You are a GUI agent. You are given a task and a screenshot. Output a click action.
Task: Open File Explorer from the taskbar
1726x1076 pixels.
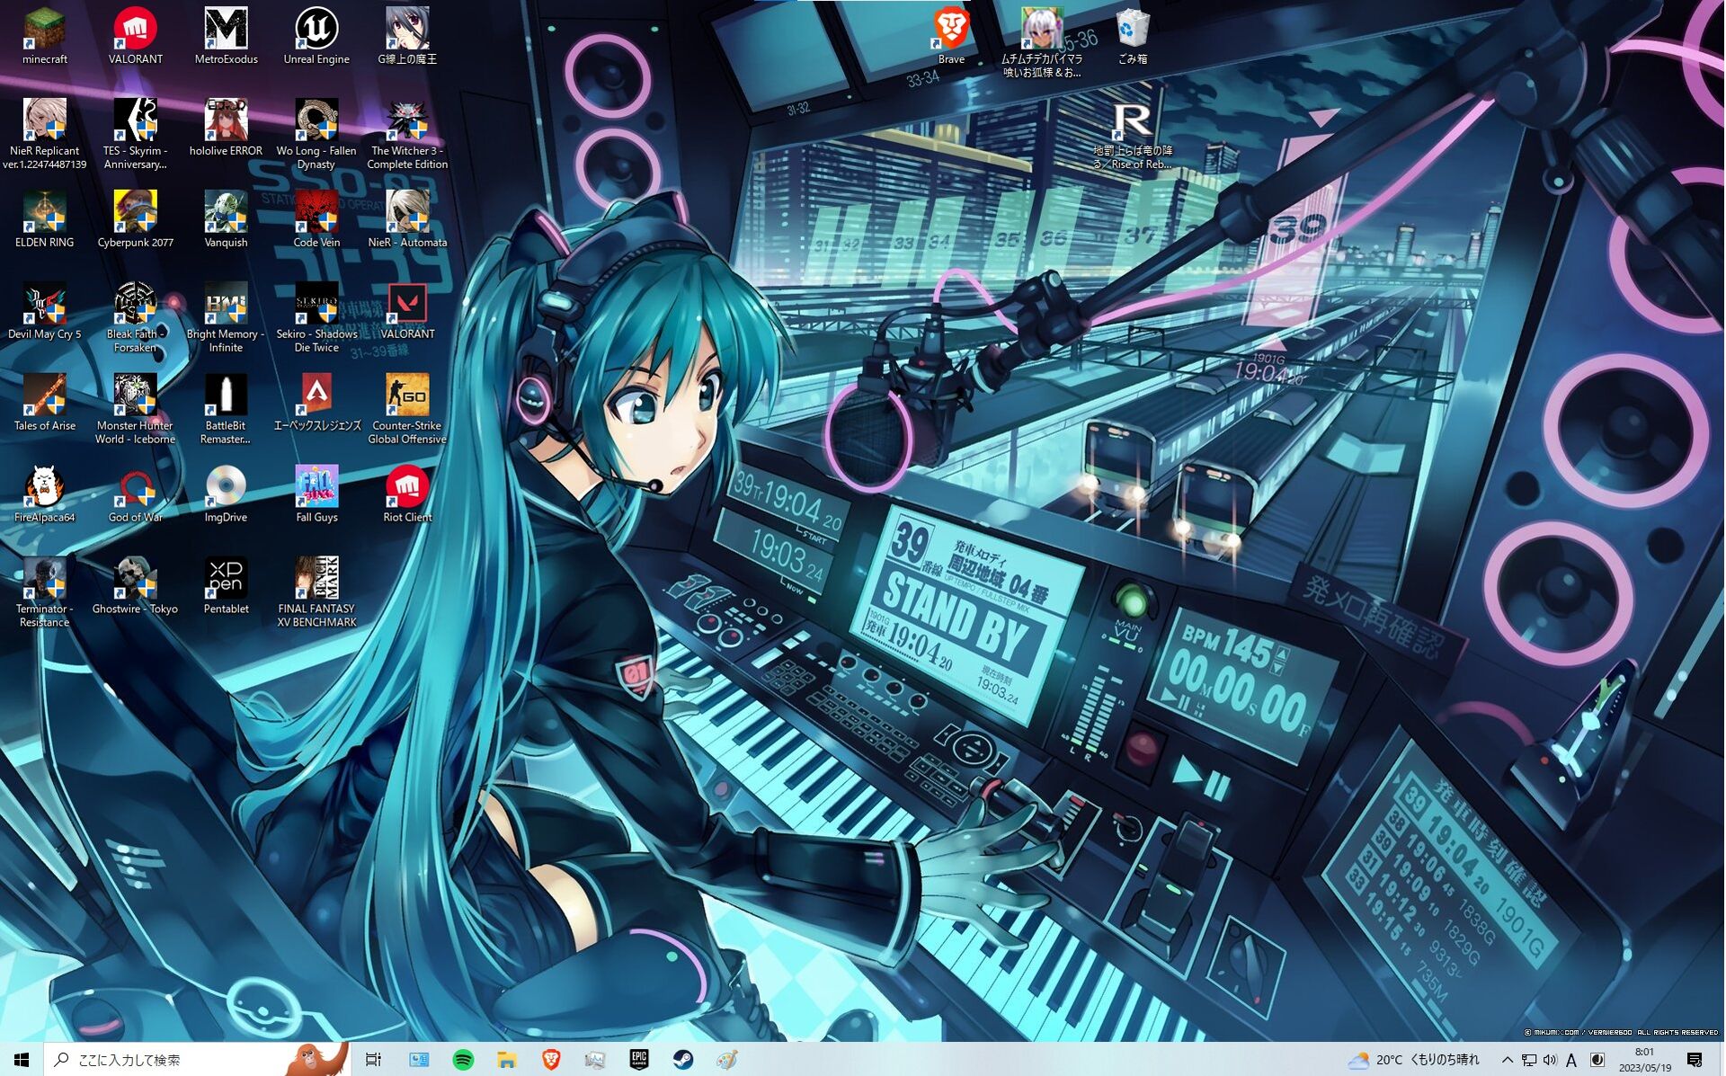pyautogui.click(x=507, y=1060)
